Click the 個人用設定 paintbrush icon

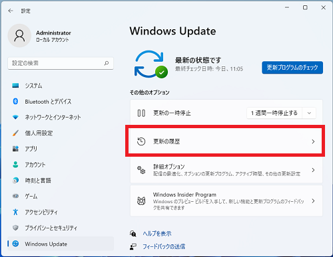click(15, 133)
